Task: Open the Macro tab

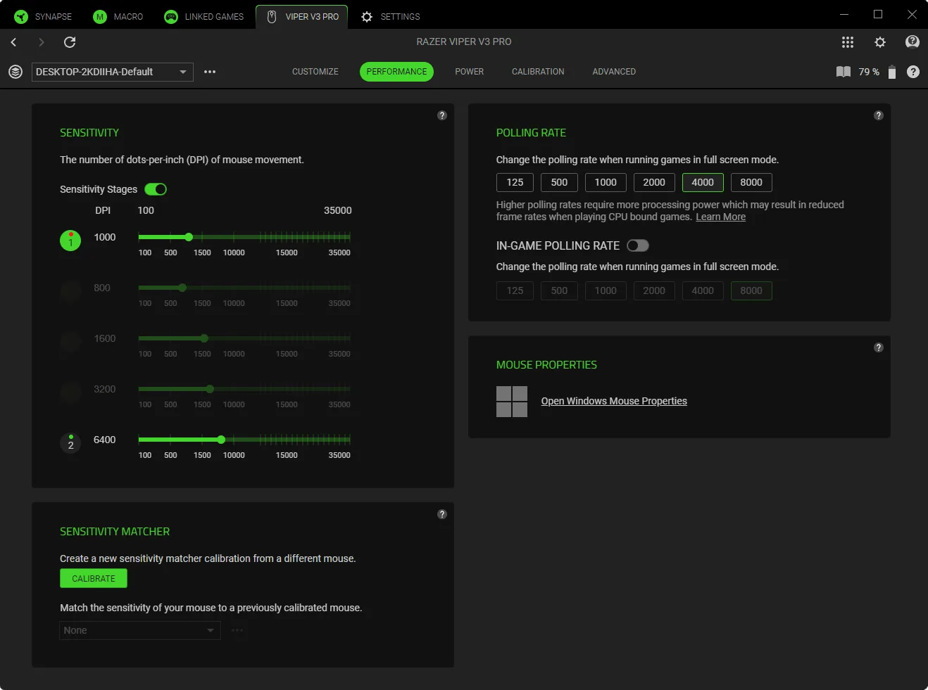Action: pyautogui.click(x=118, y=16)
